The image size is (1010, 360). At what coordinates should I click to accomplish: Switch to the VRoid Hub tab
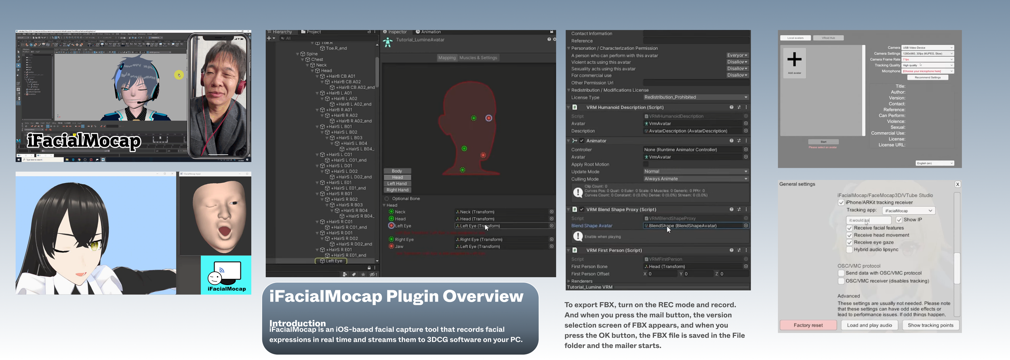click(829, 38)
